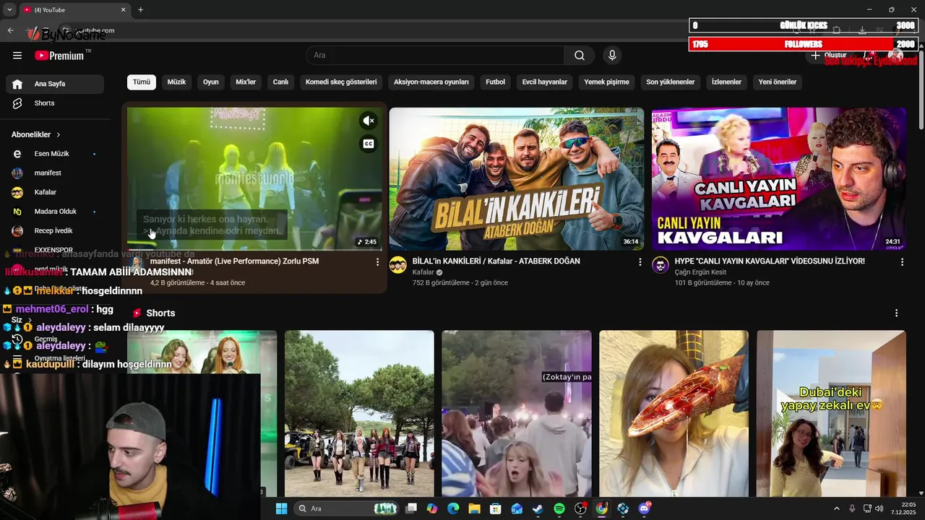Show hidden system tray icons
Viewport: 925px width, 520px height.
[x=837, y=508]
